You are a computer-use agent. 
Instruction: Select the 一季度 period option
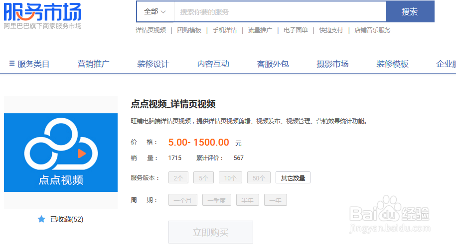pyautogui.click(x=217, y=200)
